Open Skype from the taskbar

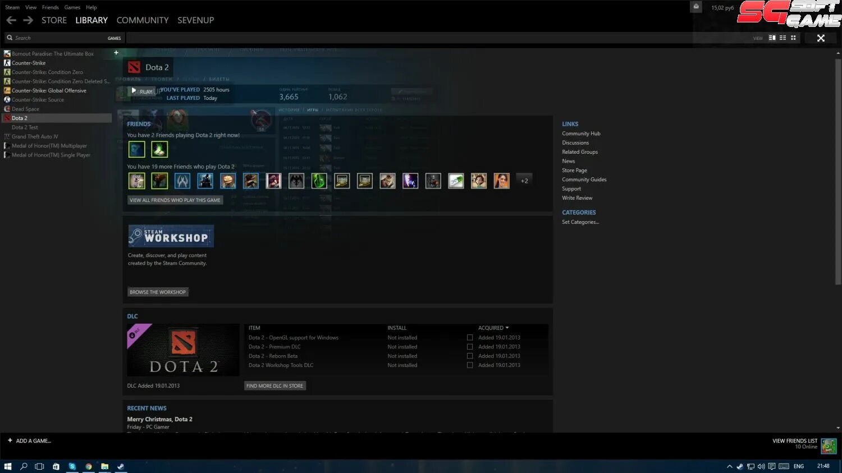pyautogui.click(x=72, y=466)
